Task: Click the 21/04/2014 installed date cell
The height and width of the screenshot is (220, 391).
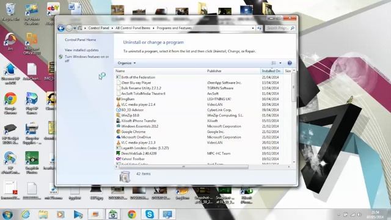Action: [270, 78]
